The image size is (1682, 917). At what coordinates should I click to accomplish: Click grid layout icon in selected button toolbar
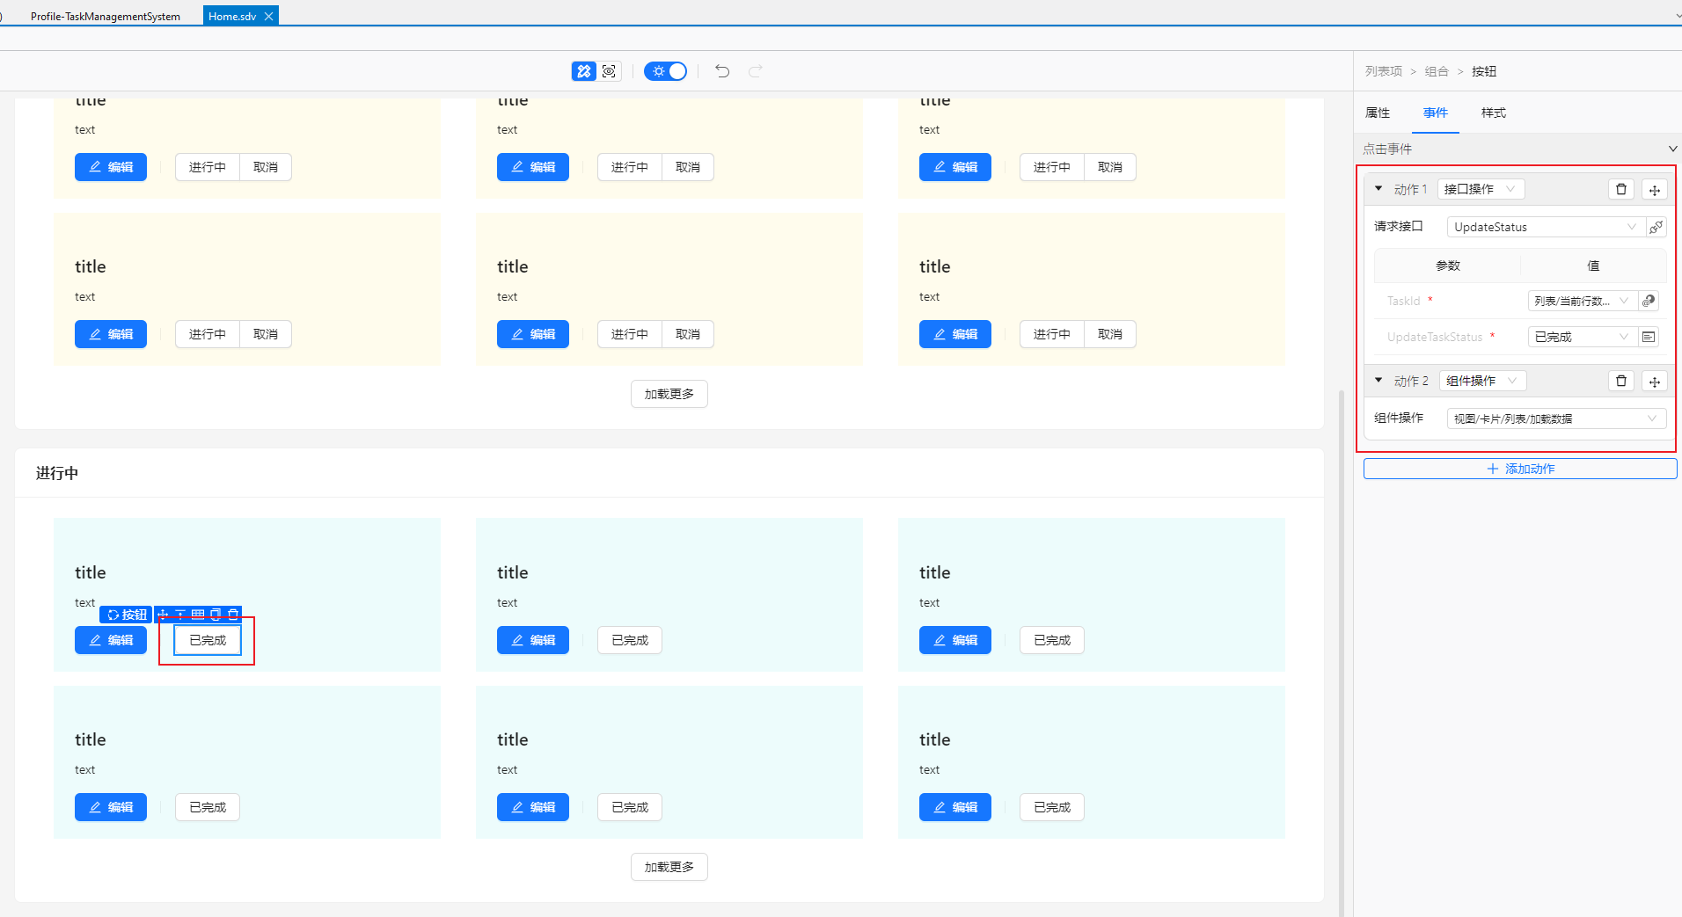pyautogui.click(x=198, y=615)
